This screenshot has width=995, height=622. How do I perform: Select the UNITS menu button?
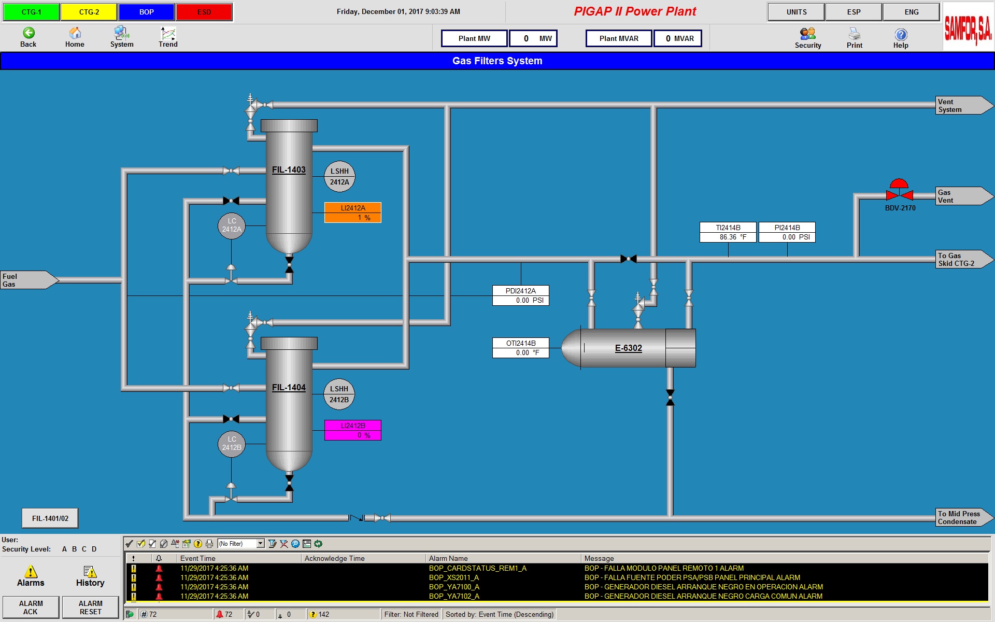(797, 12)
